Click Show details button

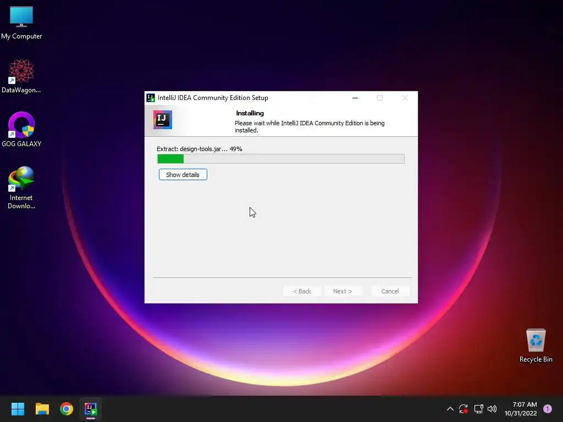point(183,175)
